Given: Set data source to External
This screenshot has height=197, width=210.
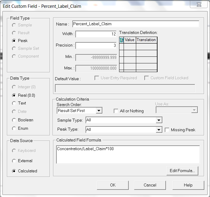Looking at the screenshot, I should [14, 161].
